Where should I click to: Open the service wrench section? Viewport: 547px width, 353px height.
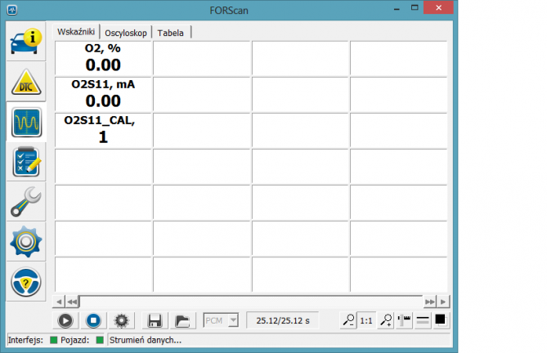point(27,202)
